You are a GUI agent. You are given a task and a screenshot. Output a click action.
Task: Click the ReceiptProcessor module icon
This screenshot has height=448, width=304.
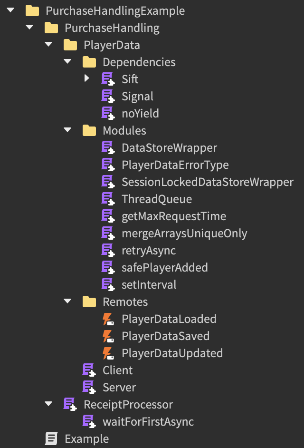point(70,404)
